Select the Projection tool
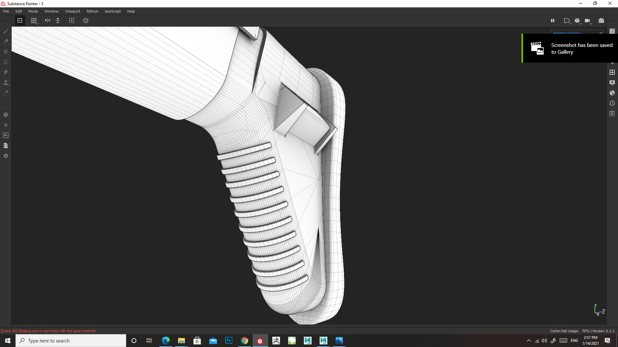Image resolution: width=618 pixels, height=347 pixels. [x=6, y=52]
